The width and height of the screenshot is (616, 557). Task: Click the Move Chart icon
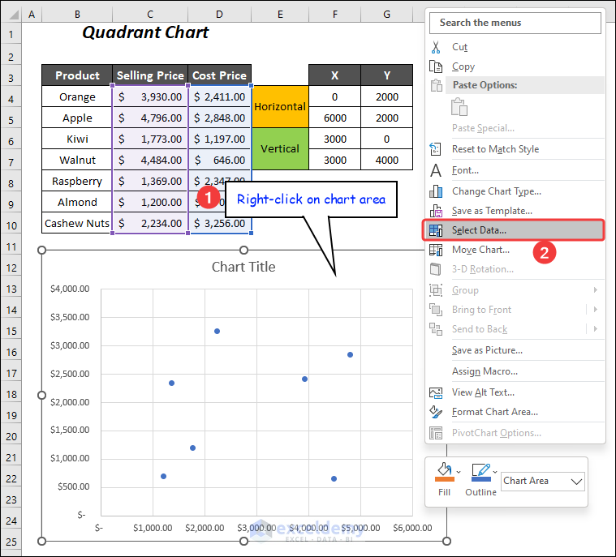pos(436,250)
